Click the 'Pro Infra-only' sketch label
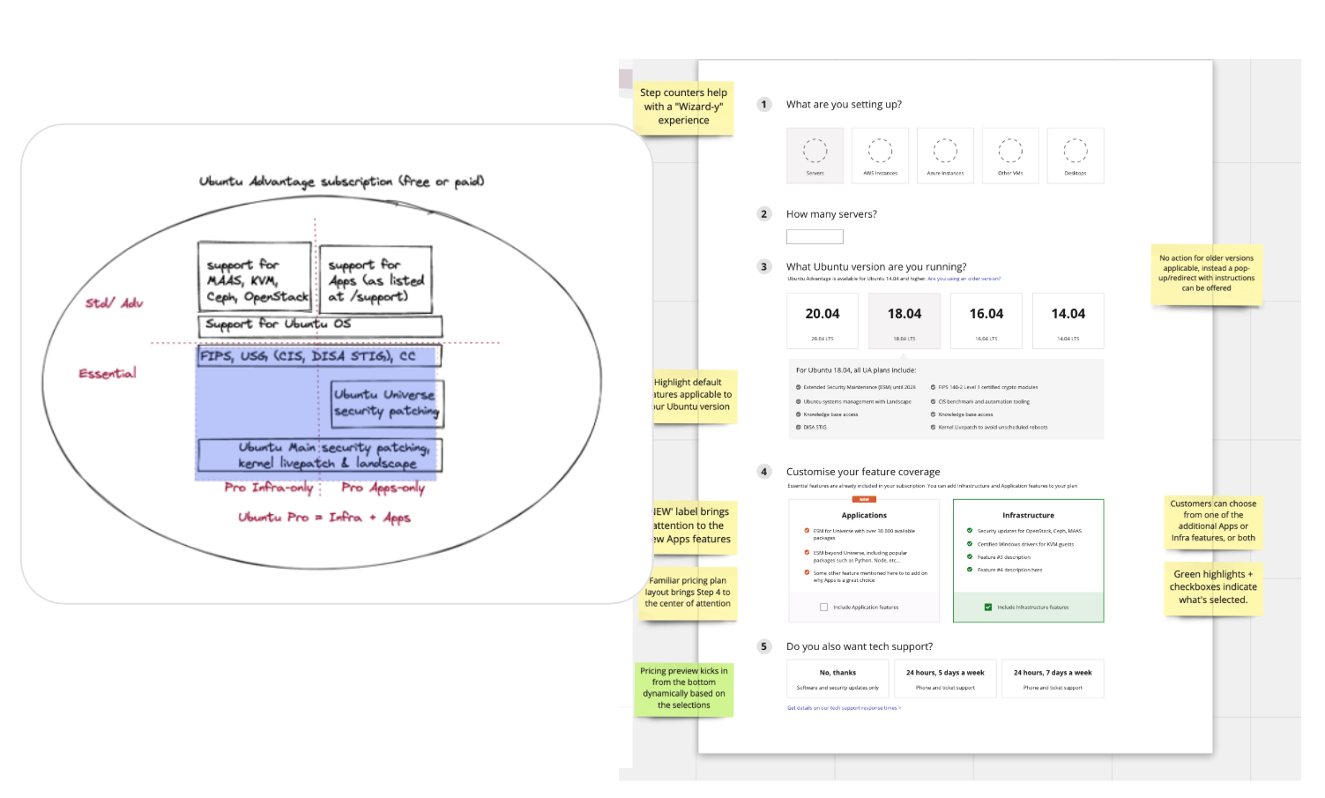1325x798 pixels. pos(269,488)
